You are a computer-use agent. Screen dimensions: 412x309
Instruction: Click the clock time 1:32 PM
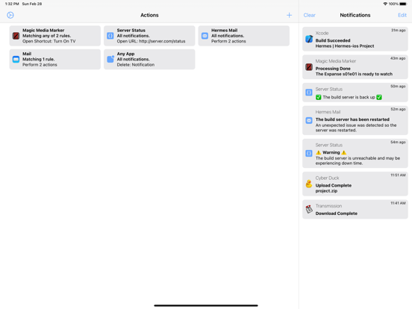[x=12, y=4]
